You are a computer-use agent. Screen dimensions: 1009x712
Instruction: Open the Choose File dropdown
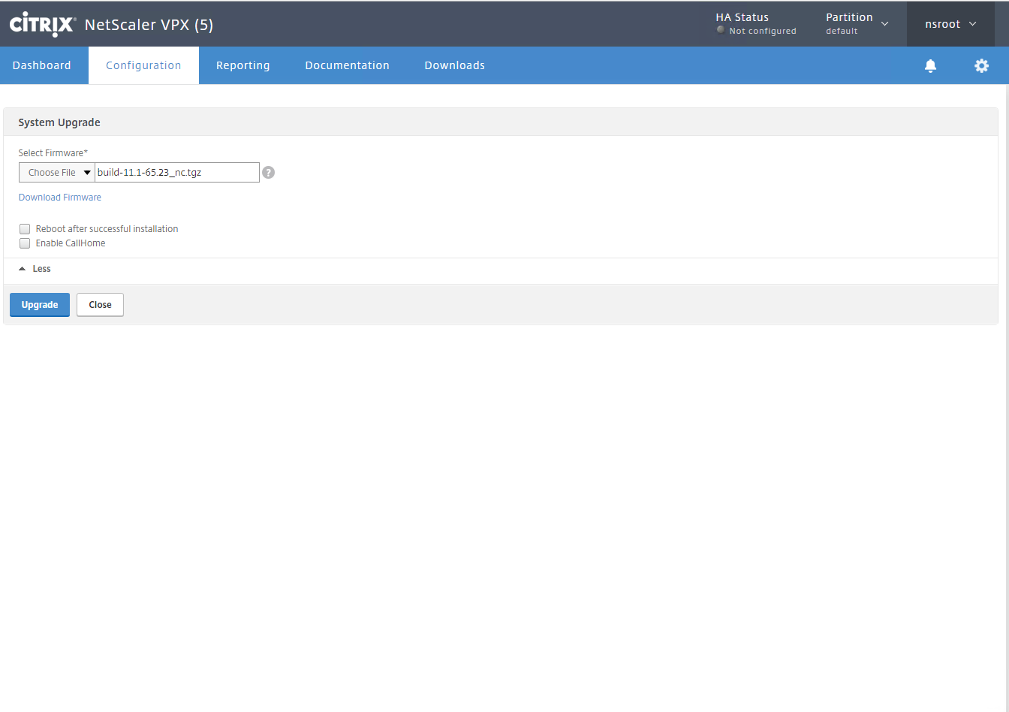pyautogui.click(x=57, y=173)
